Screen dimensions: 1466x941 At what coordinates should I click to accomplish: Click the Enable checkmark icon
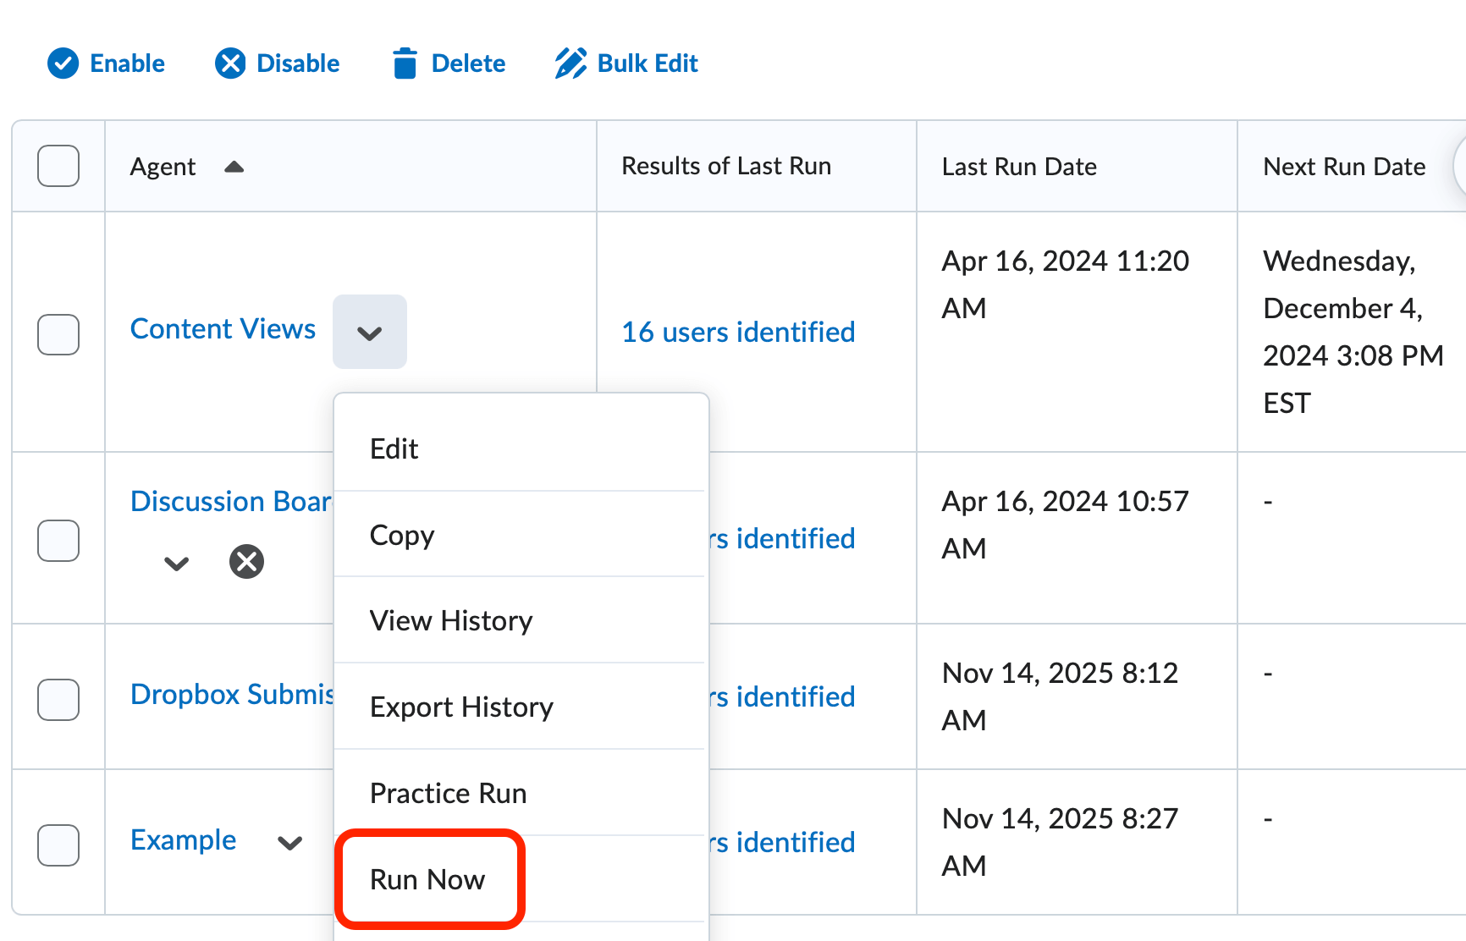[63, 63]
